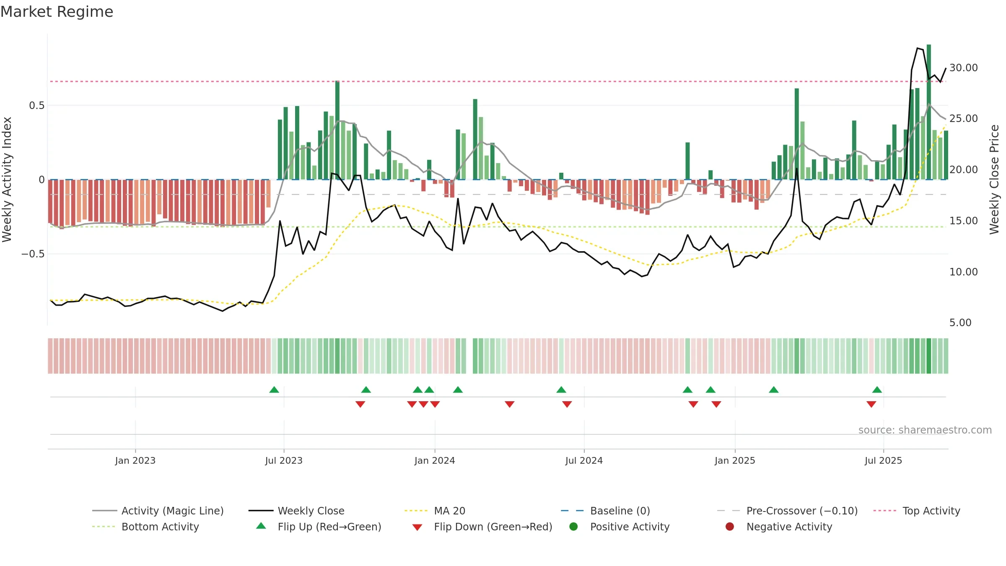The width and height of the screenshot is (1006, 566).
Task: Click the −0.5 activity axis tick label
Action: click(33, 254)
